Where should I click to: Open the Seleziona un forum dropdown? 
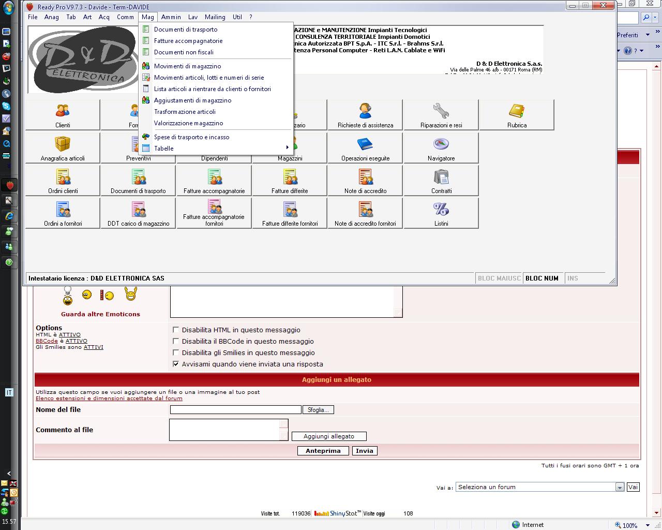pyautogui.click(x=540, y=487)
